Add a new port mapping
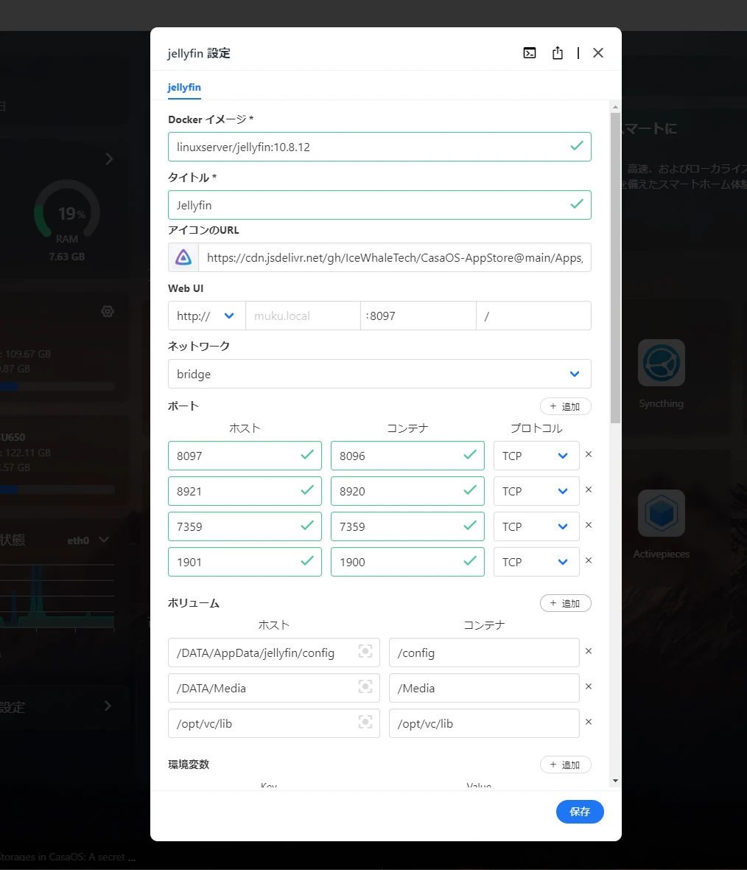 coord(565,407)
